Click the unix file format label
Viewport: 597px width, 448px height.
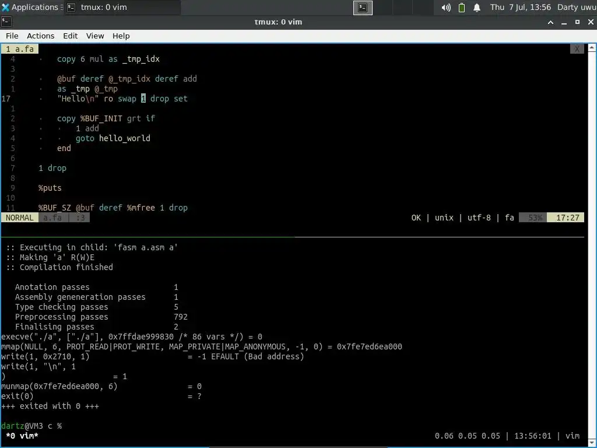click(x=444, y=218)
